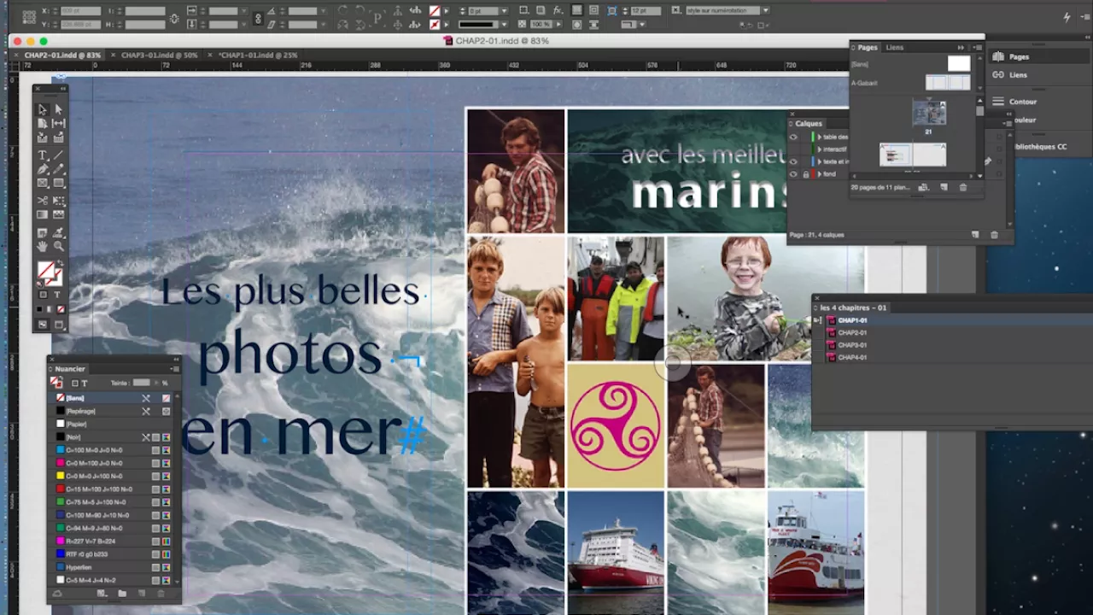The height and width of the screenshot is (615, 1093).
Task: Select the Pages panel tab
Action: (867, 48)
